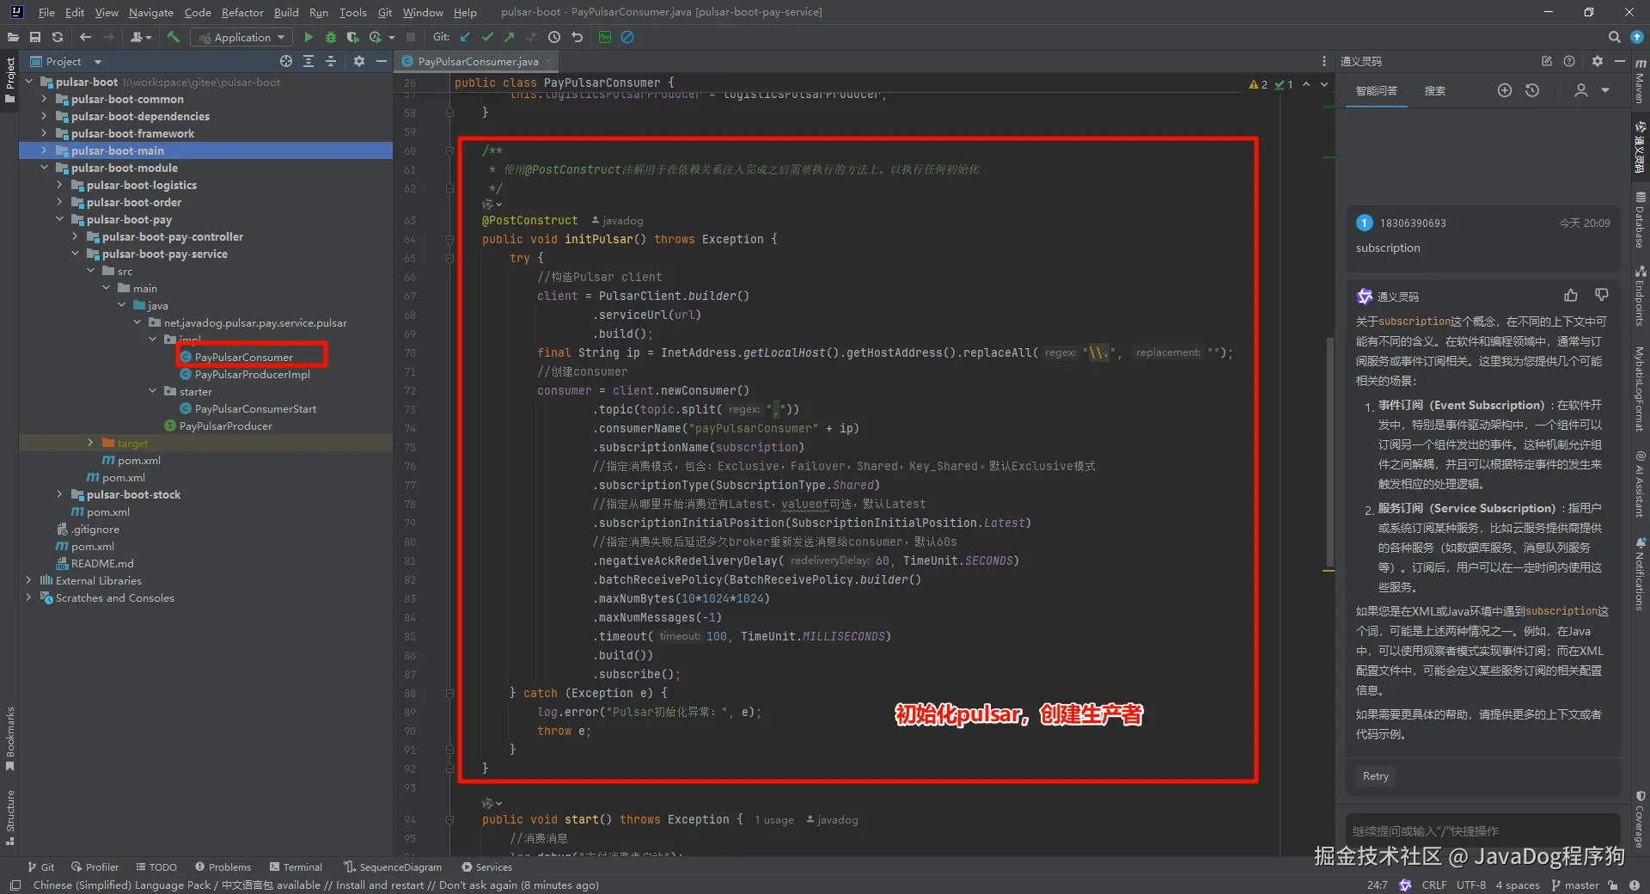Screen dimensions: 1650x894
Task: Open the Application run configuration dropdown
Action: pyautogui.click(x=241, y=37)
